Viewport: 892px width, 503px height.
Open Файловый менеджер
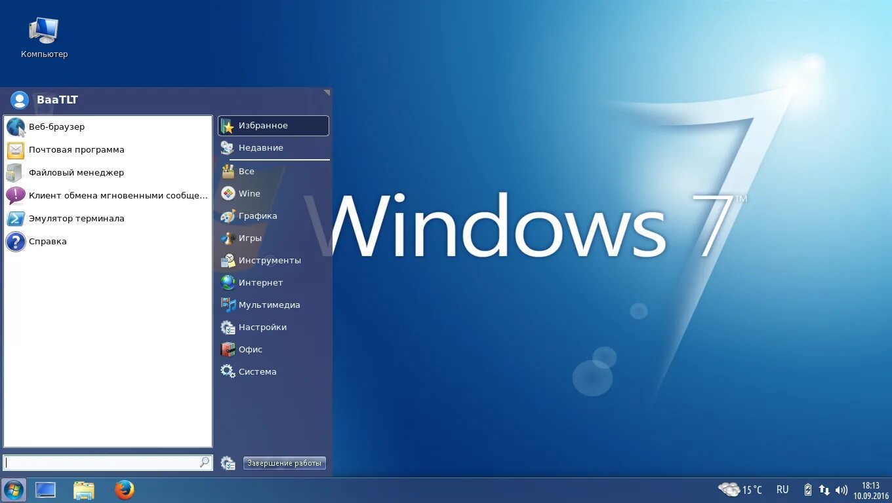108,173
